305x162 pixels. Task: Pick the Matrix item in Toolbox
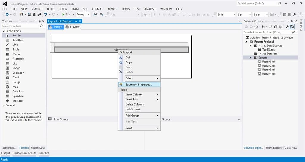(x=16, y=54)
